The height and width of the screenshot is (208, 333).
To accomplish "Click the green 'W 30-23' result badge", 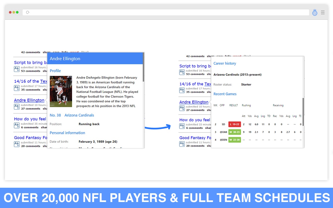I will 235,132.
